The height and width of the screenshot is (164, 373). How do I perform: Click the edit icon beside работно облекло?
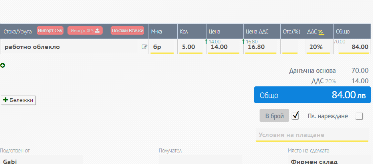(144, 47)
